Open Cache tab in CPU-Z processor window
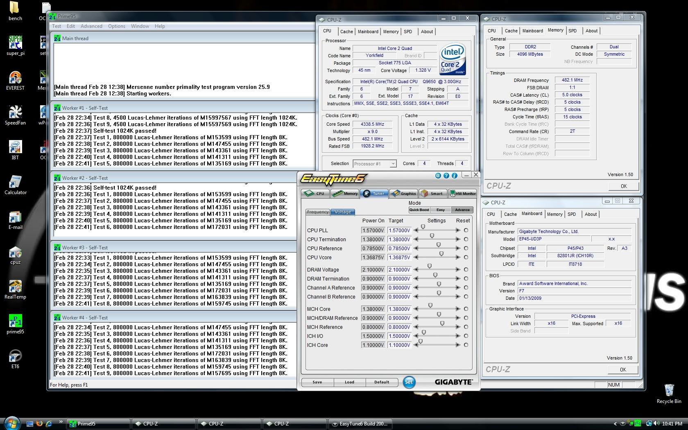The height and width of the screenshot is (430, 688). pyautogui.click(x=346, y=32)
